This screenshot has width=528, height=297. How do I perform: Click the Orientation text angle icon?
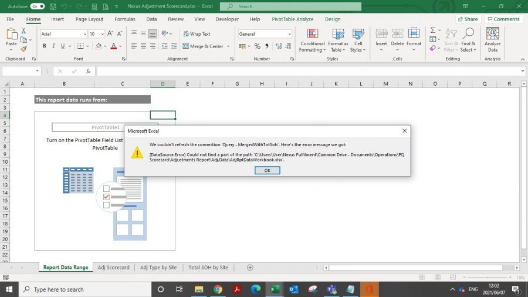(165, 33)
